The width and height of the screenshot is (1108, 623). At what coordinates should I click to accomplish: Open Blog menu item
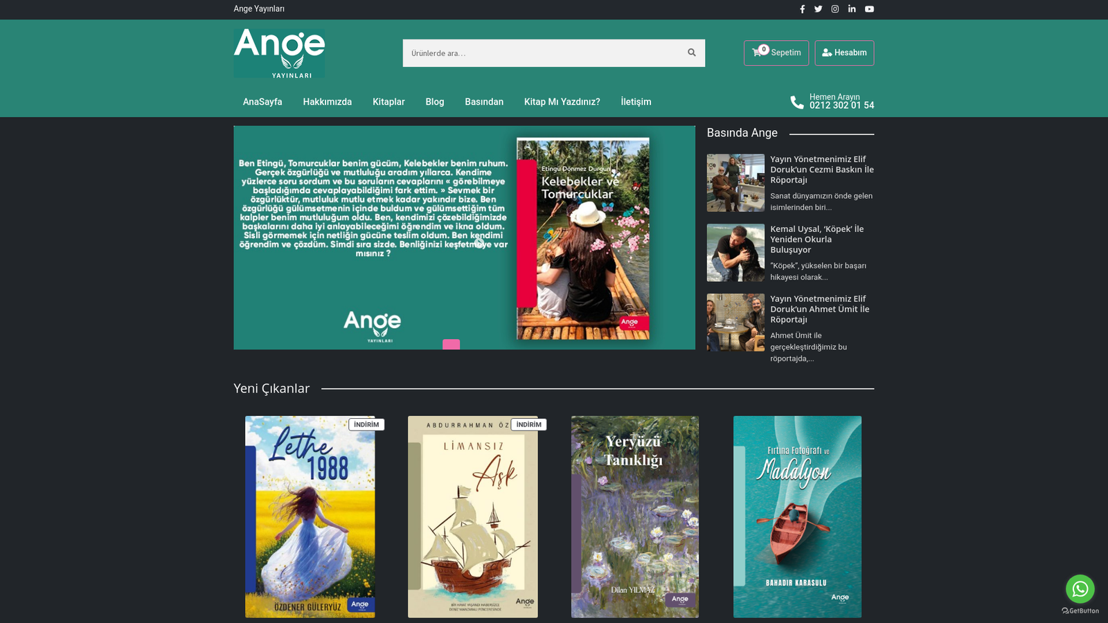coord(435,102)
